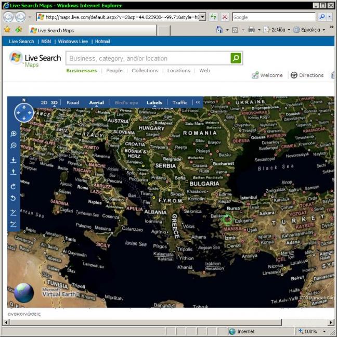Viewport: 337px width, 337px height.
Task: Select the Live Search Maps browser tab
Action: 93,30
